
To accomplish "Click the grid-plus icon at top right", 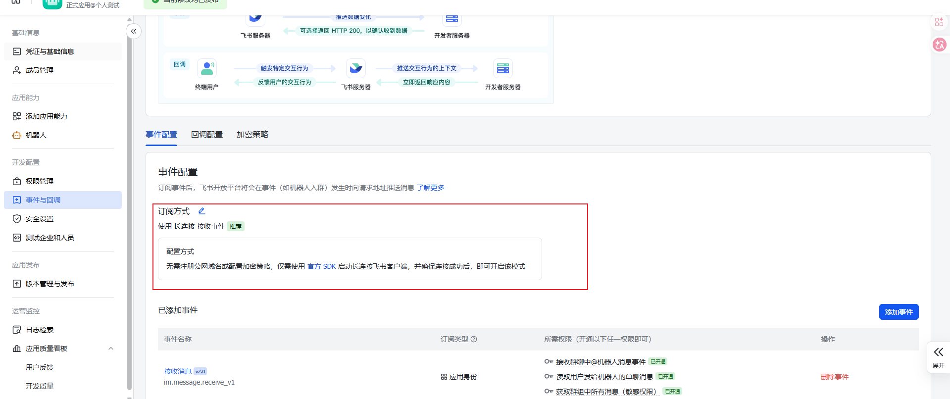I will [x=939, y=22].
